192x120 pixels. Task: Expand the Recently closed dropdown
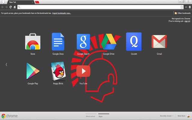(166, 116)
